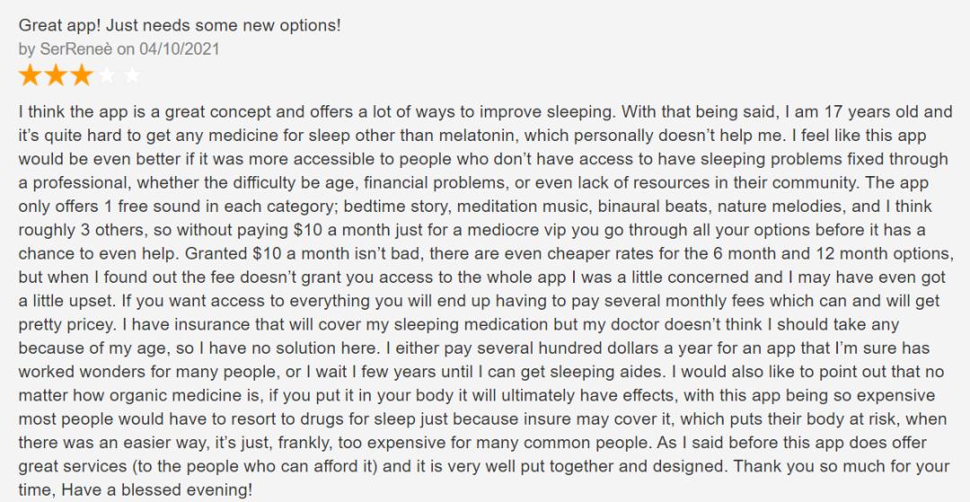This screenshot has height=502, width=970.
Task: Click the first orange rating star
Action: (x=29, y=75)
